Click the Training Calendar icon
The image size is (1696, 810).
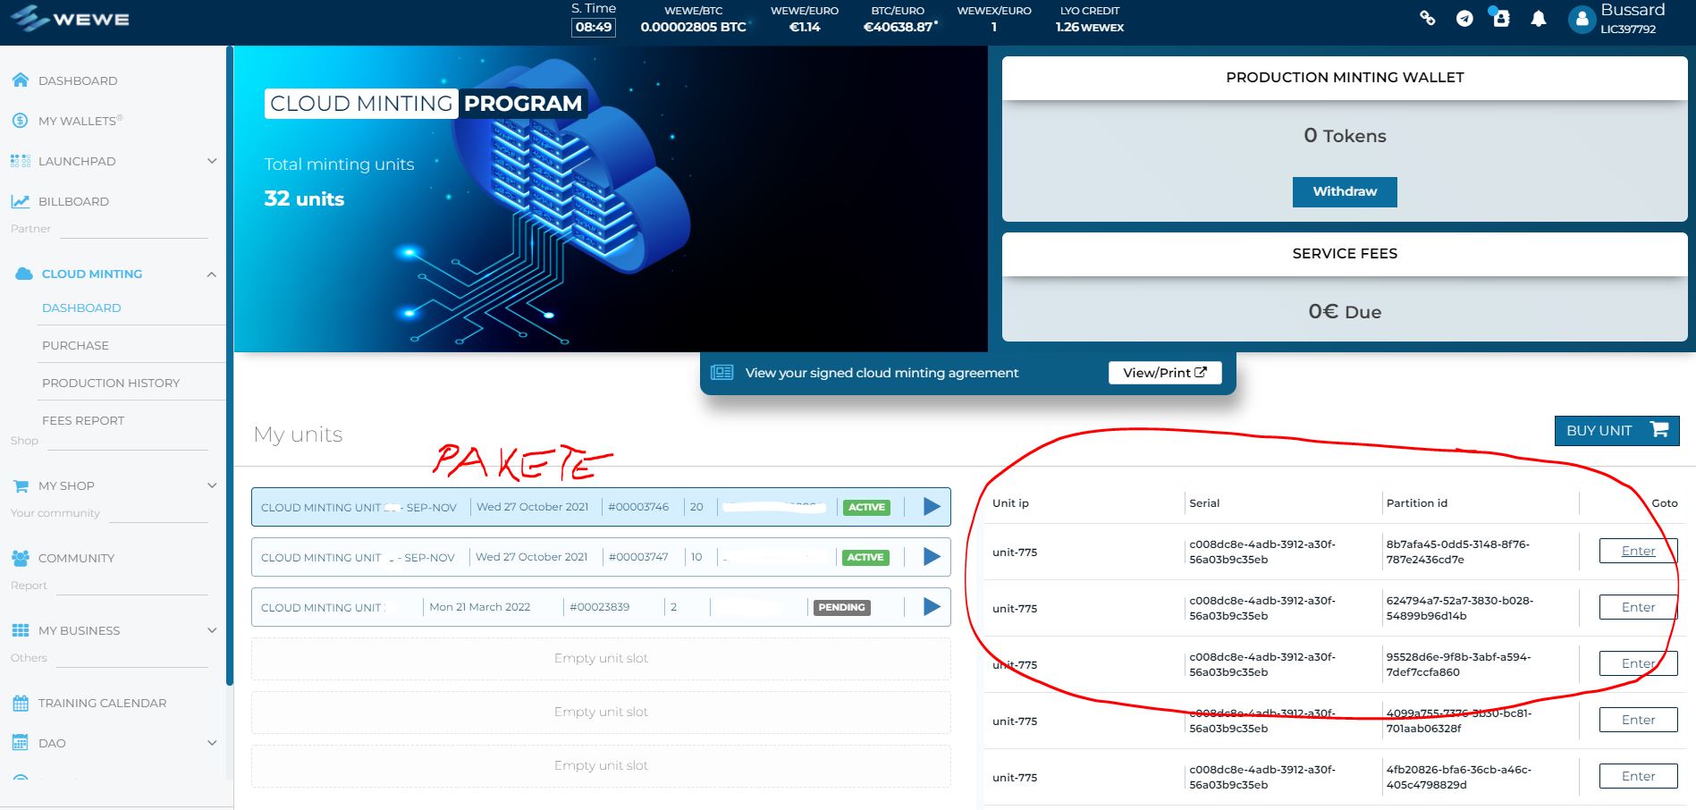pos(21,703)
